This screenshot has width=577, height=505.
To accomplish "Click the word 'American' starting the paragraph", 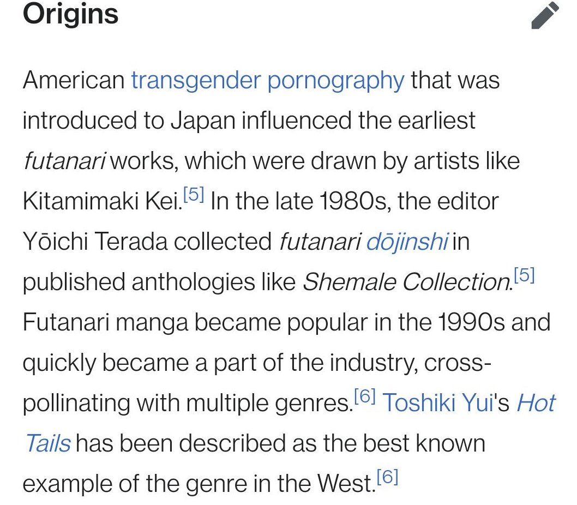I will [x=74, y=80].
